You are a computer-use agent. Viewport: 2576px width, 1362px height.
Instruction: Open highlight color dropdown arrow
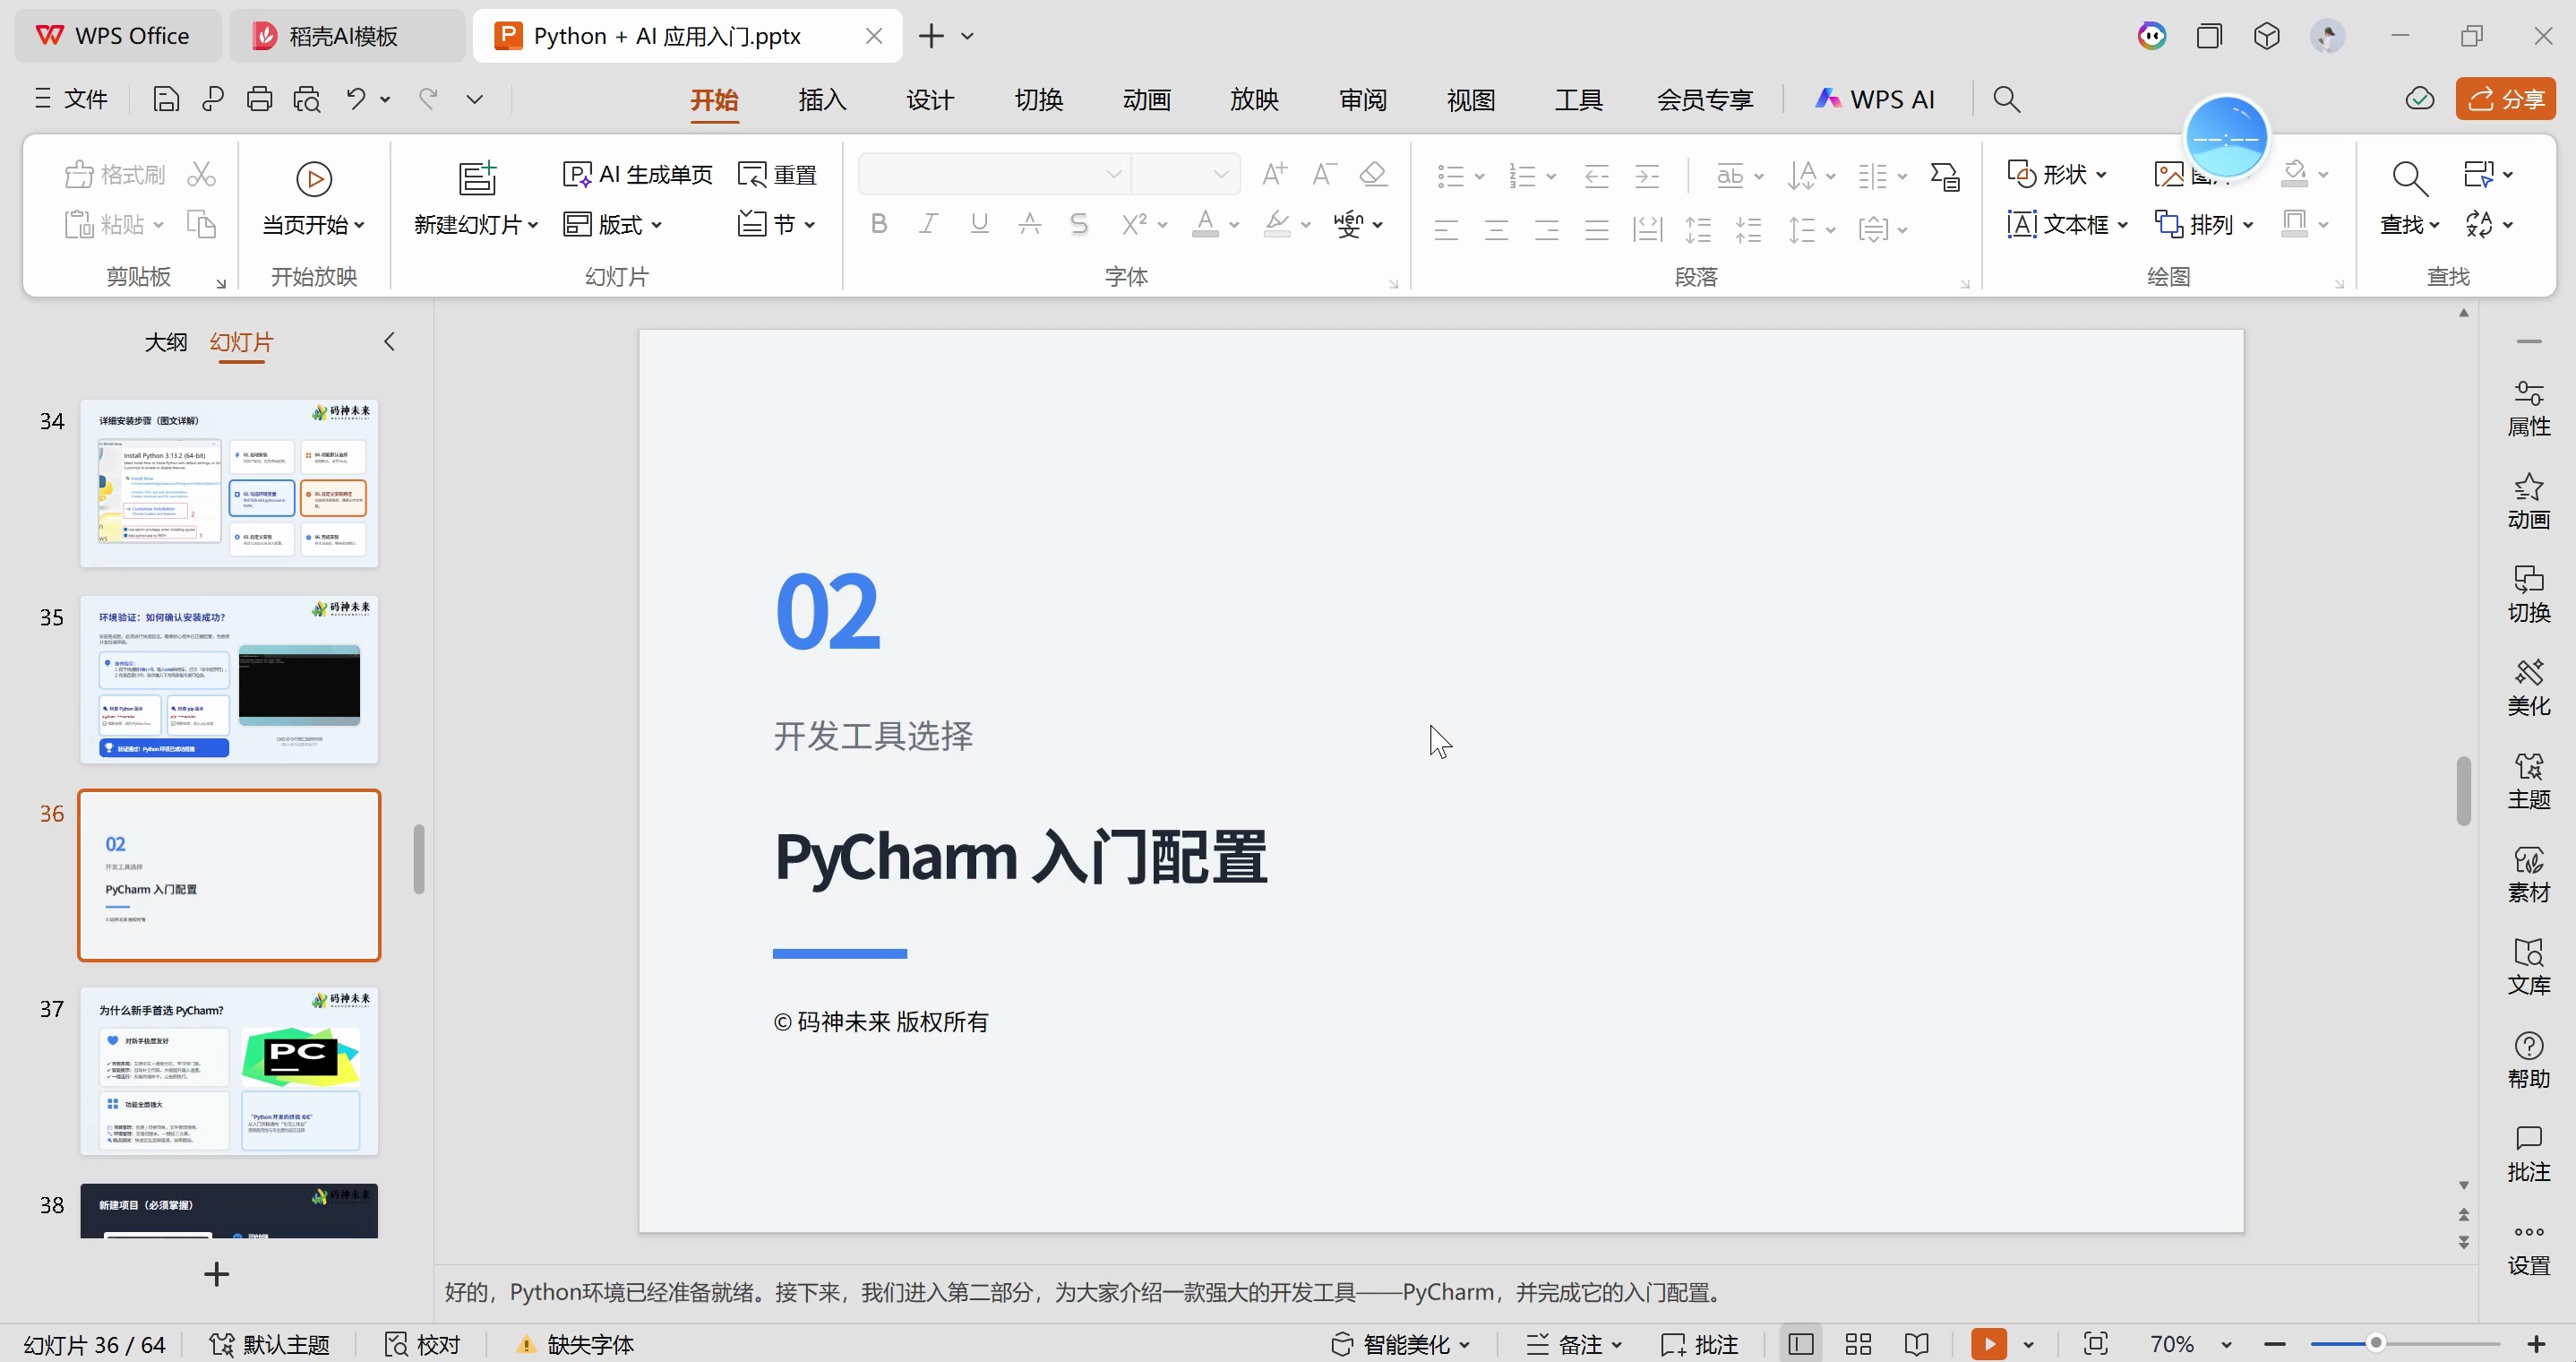(1306, 225)
